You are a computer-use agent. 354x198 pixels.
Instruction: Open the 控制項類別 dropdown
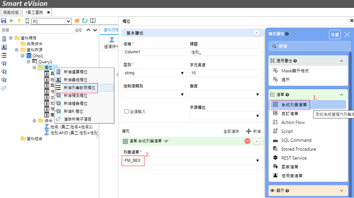pyautogui.click(x=155, y=94)
